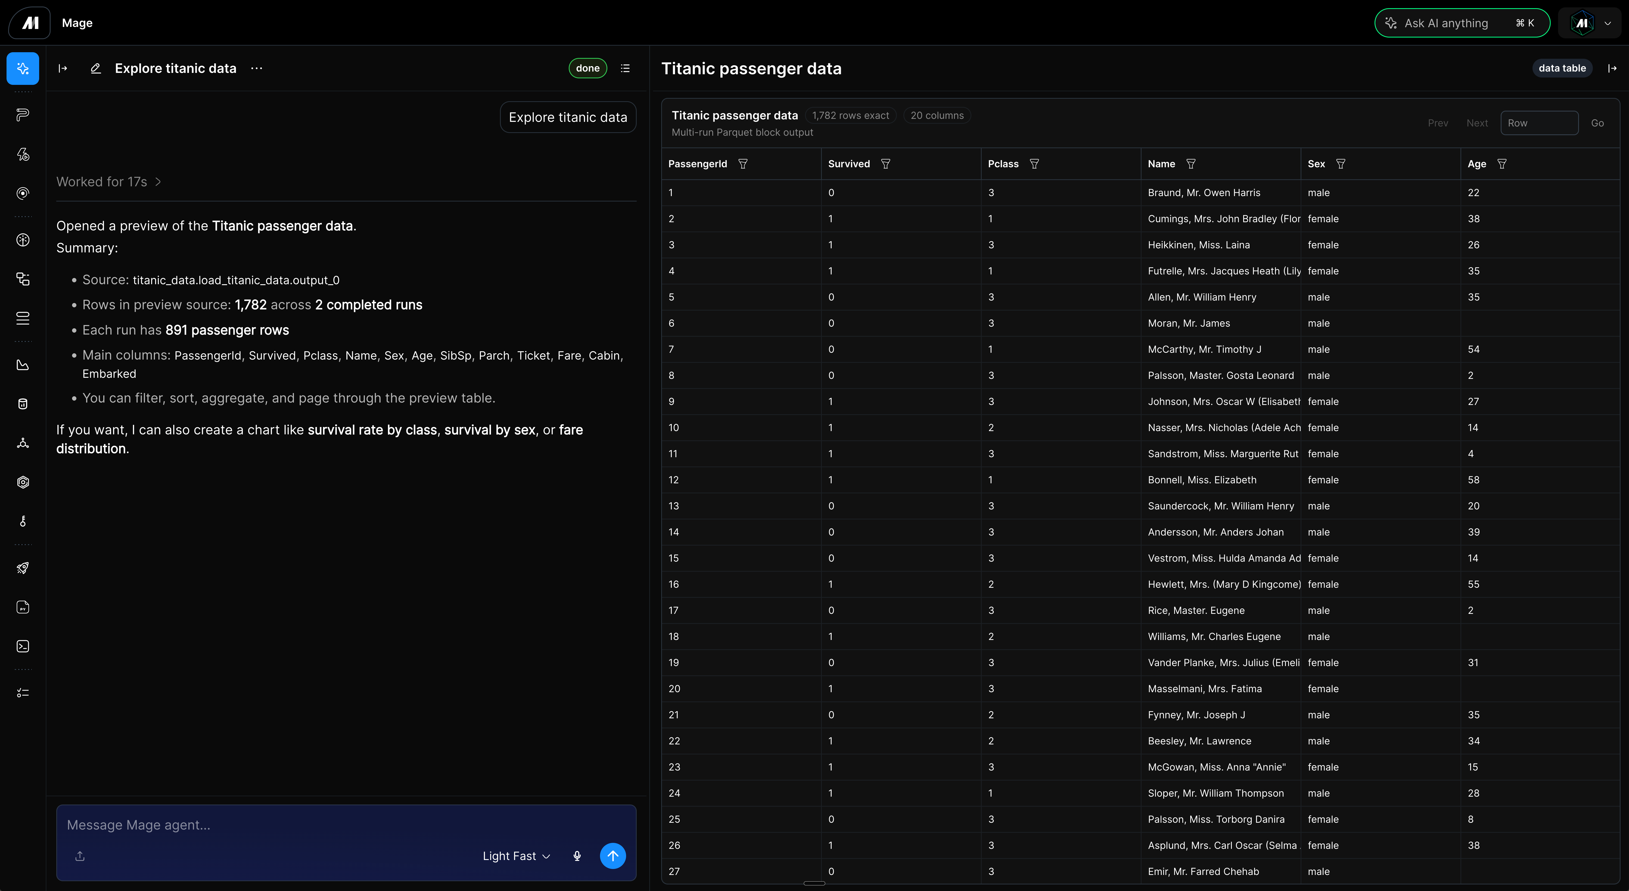Open the terminal sidebar icon
1629x891 pixels.
(23, 646)
